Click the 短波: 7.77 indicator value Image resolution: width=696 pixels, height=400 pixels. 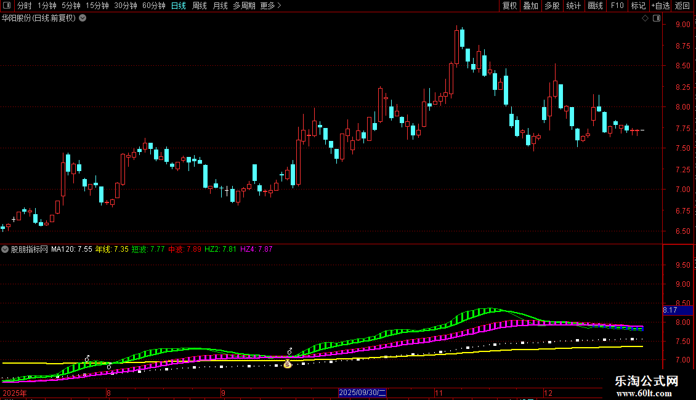pyautogui.click(x=148, y=249)
